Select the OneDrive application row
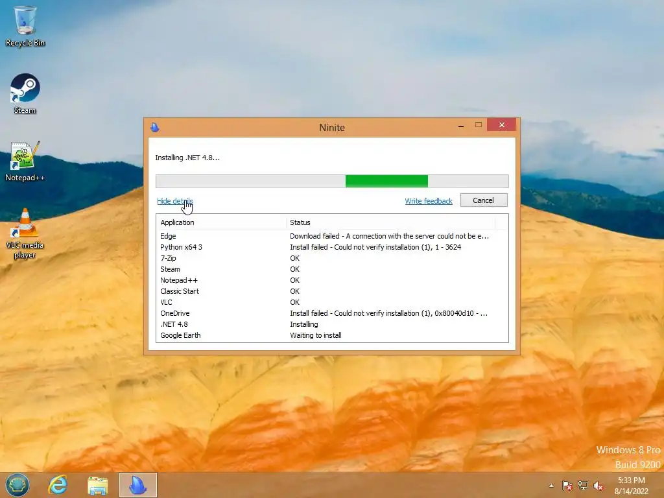Image resolution: width=664 pixels, height=498 pixels. [332, 313]
